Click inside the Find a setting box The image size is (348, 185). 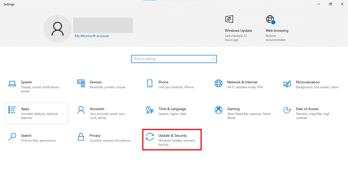[168, 59]
